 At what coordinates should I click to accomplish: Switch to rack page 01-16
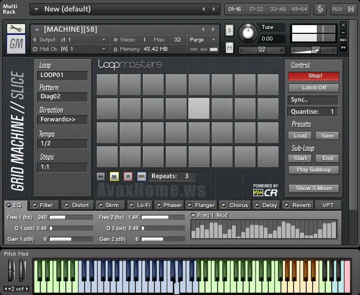click(235, 9)
